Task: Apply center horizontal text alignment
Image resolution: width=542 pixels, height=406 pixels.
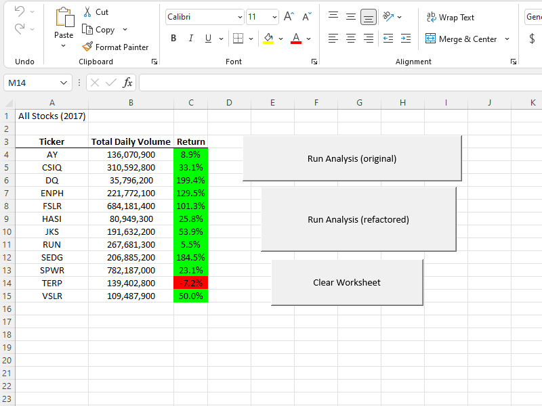Action: (351, 39)
